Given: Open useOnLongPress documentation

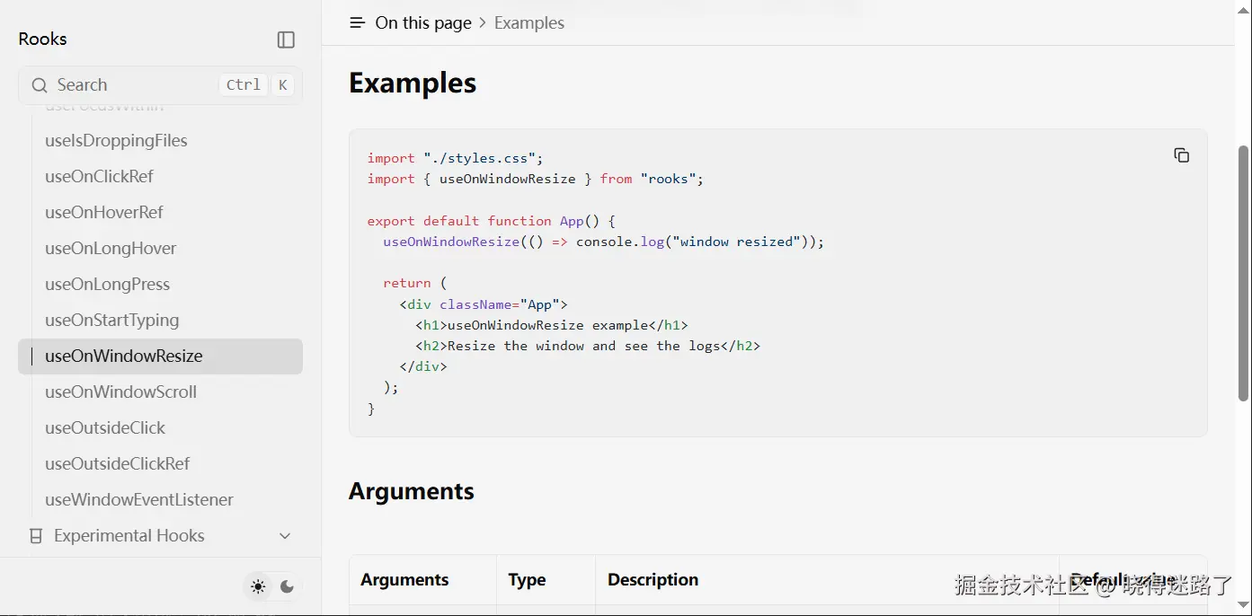Looking at the screenshot, I should 107,285.
